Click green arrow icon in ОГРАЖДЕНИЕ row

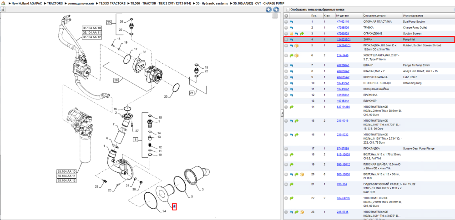pyautogui.click(x=302, y=34)
